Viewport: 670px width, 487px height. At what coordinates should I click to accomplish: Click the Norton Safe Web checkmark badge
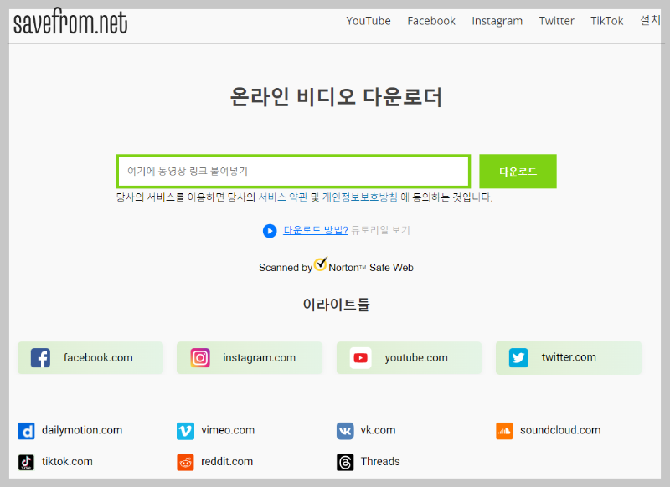[x=320, y=264]
